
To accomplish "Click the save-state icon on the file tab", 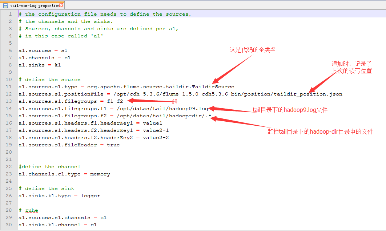I will [x=6, y=5].
